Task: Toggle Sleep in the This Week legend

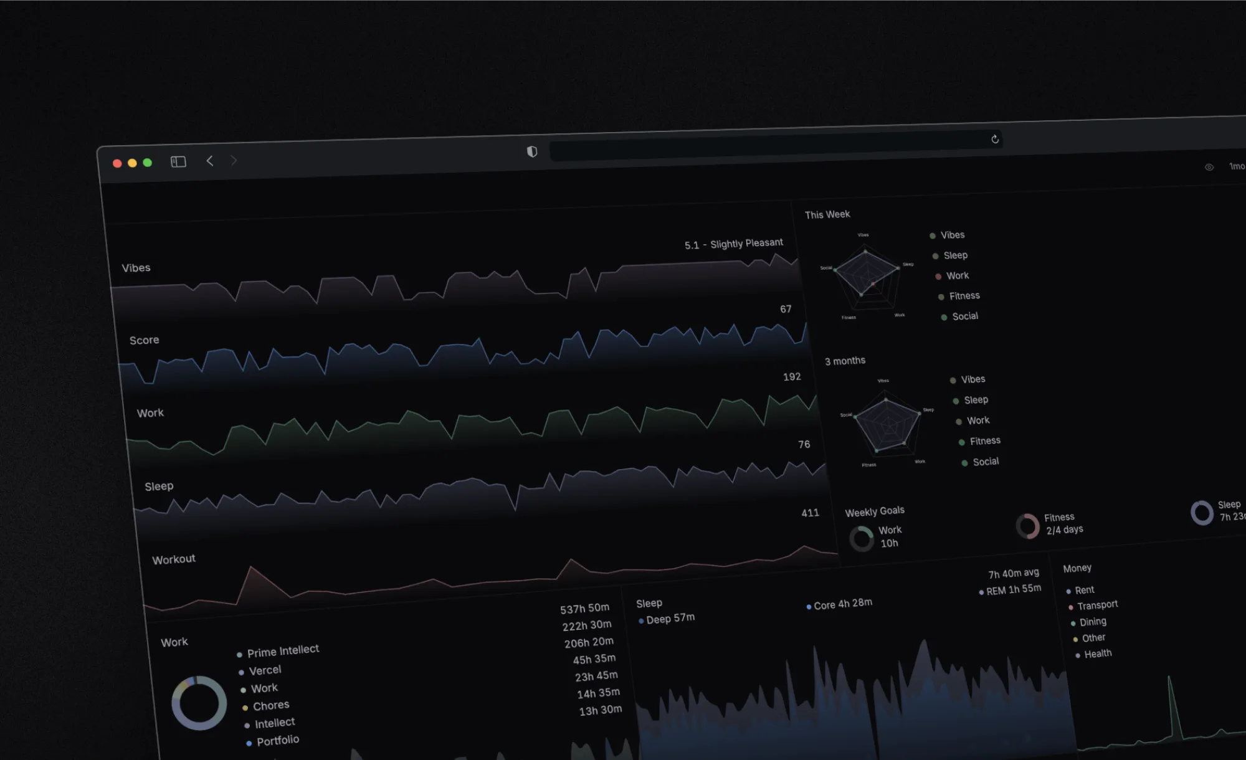Action: pos(950,255)
